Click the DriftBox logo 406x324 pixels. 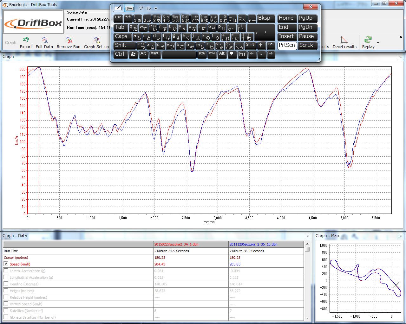coord(33,22)
